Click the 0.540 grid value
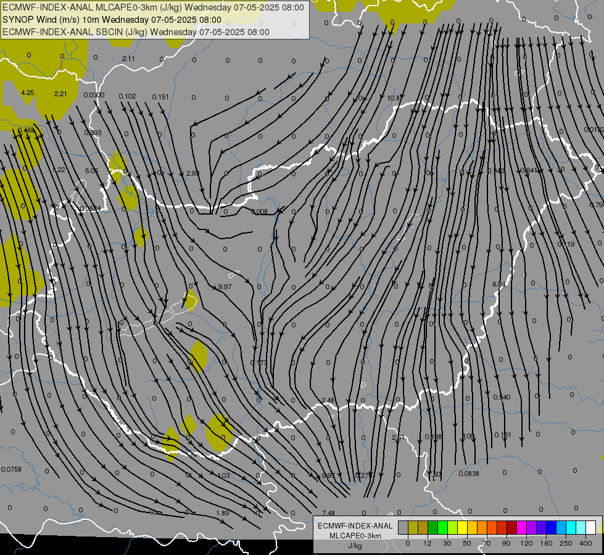Image resolution: width=604 pixels, height=555 pixels. 502,397
